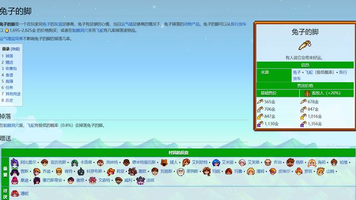Click the base price 565金 value
The height and width of the screenshot is (200, 356).
tap(270, 102)
